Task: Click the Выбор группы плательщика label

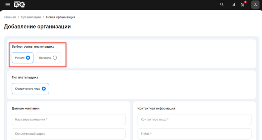Action: tap(33, 47)
